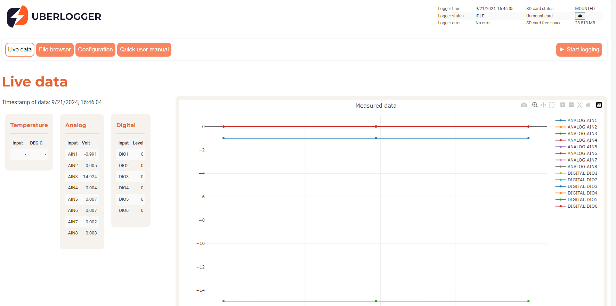Click the AIN3 row value -14.924
Image resolution: width=616 pixels, height=306 pixels.
[x=89, y=177]
